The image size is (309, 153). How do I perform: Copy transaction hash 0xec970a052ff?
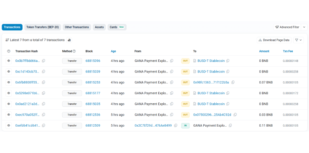pos(43,115)
